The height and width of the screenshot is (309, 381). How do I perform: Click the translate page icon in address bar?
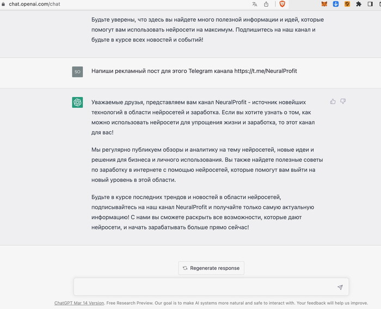click(254, 4)
